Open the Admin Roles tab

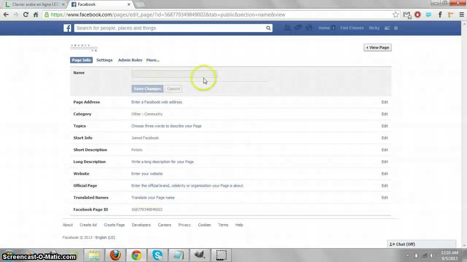coord(130,60)
